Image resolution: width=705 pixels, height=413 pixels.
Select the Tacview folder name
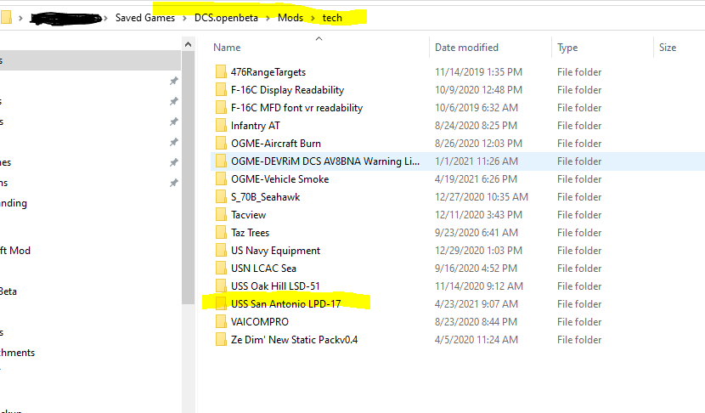tap(249, 215)
